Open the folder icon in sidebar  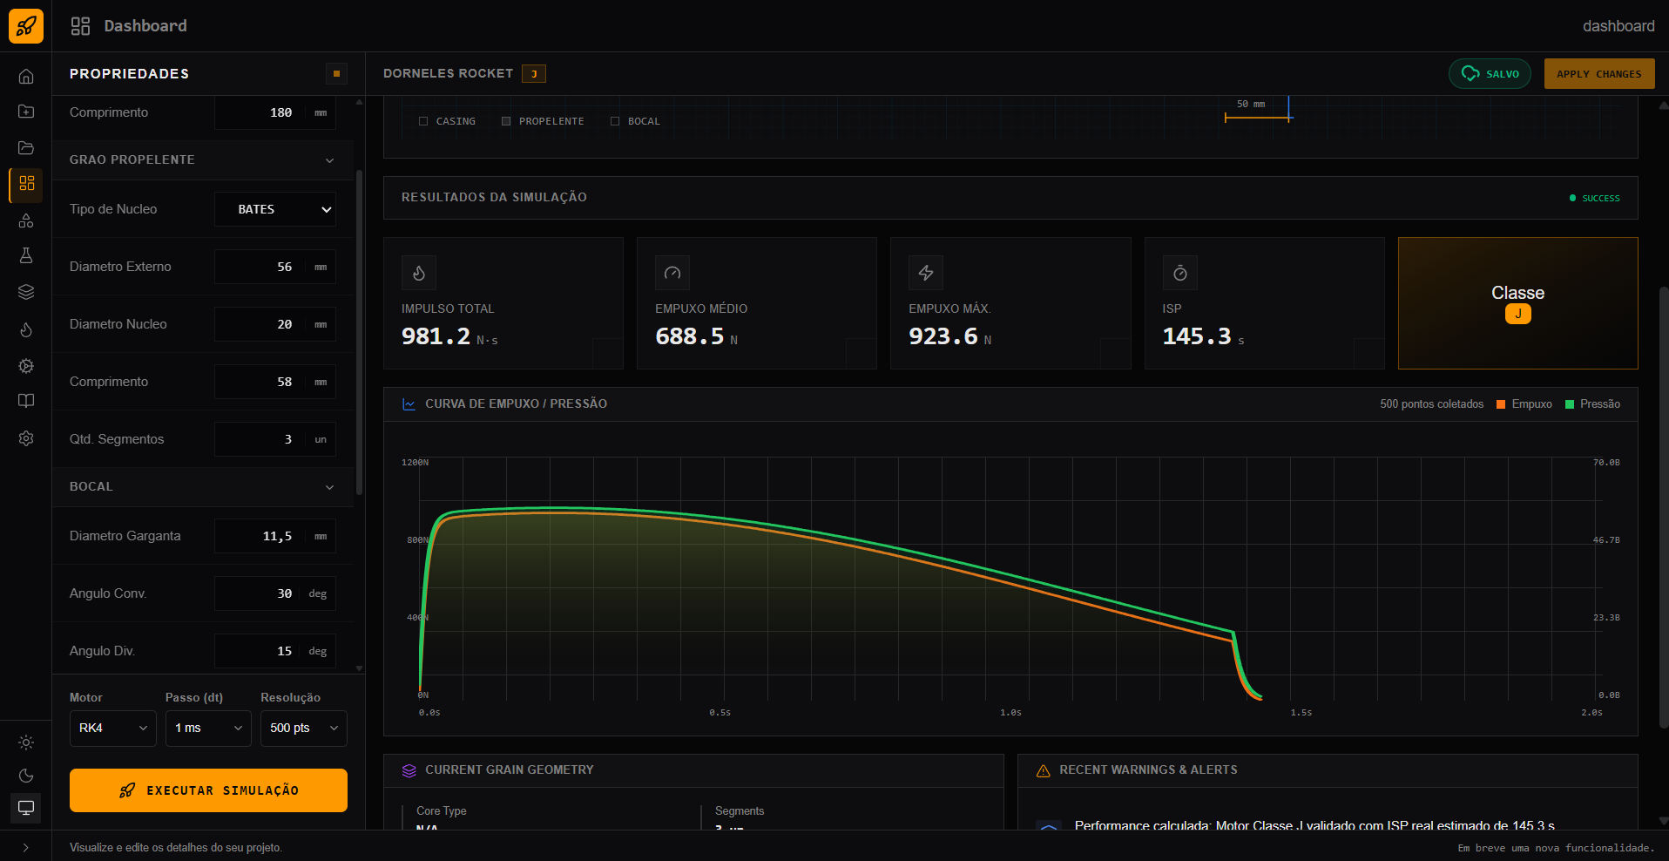[x=26, y=147]
